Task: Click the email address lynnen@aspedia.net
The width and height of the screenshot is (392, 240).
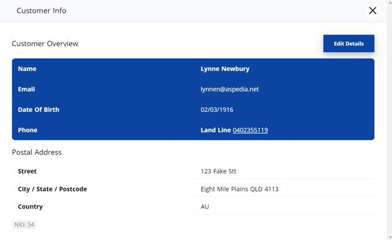Action: [229, 90]
